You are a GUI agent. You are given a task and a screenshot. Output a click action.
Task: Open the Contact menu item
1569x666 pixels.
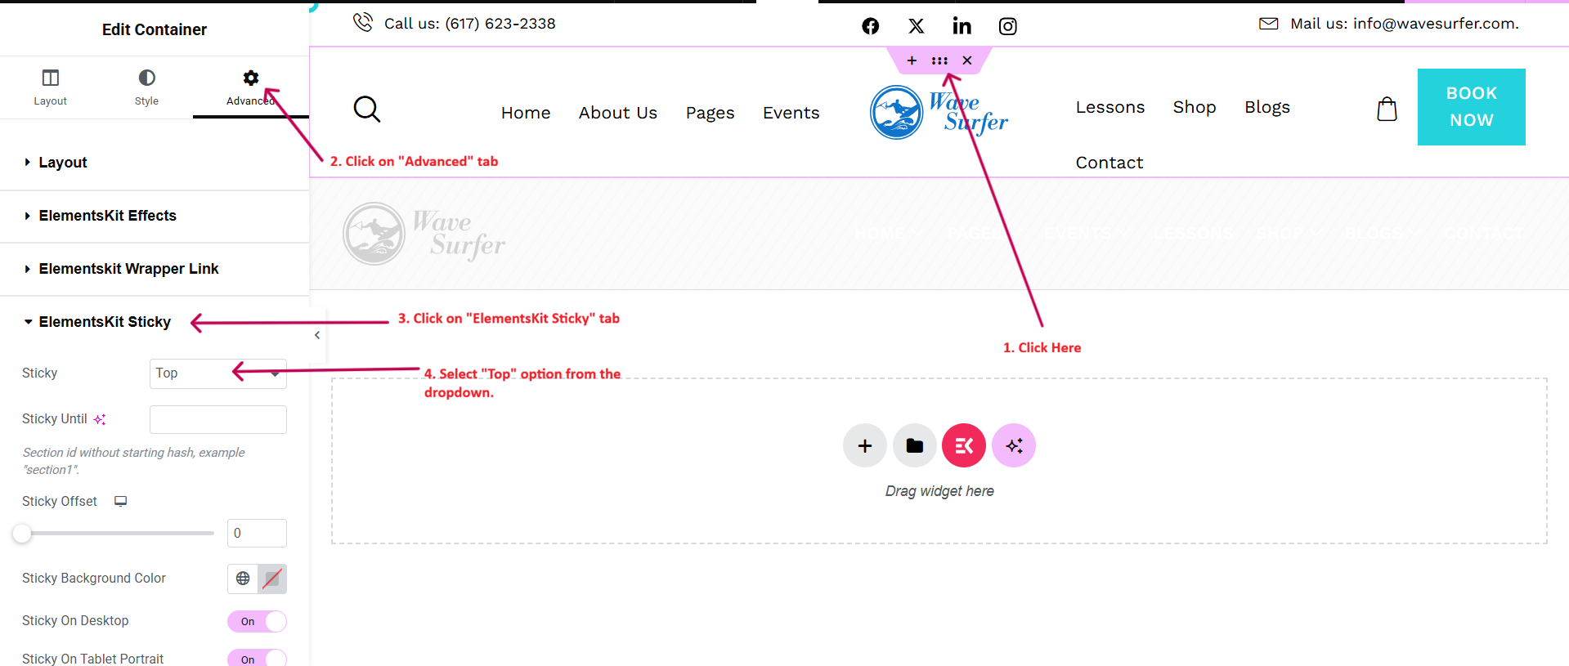click(1110, 163)
